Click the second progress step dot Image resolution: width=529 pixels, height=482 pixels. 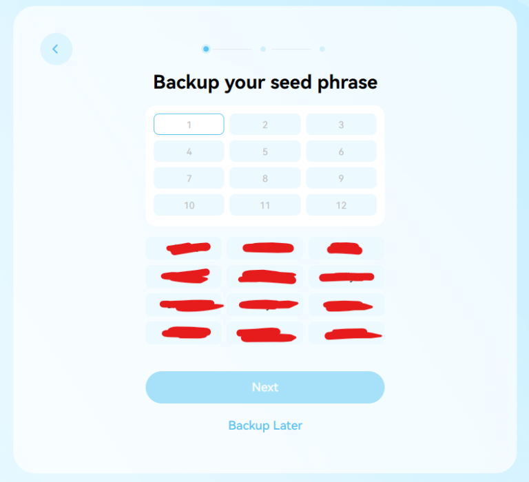(x=263, y=49)
